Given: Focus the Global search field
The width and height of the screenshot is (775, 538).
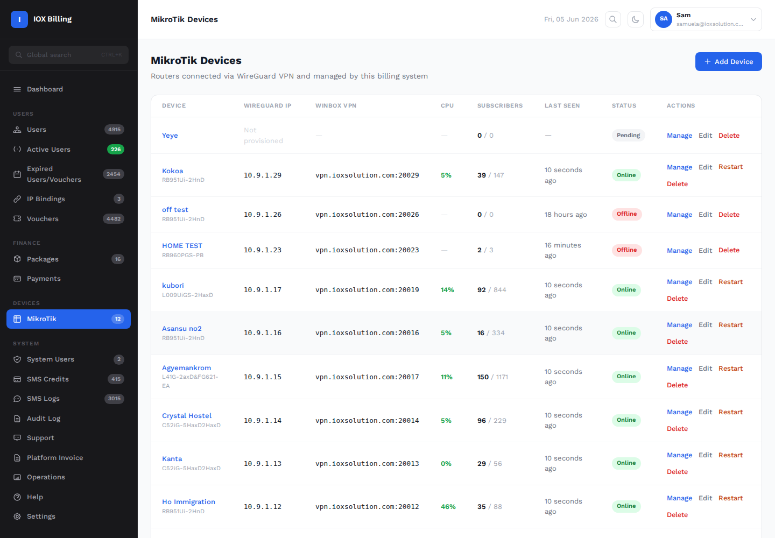Looking at the screenshot, I should click(x=69, y=55).
